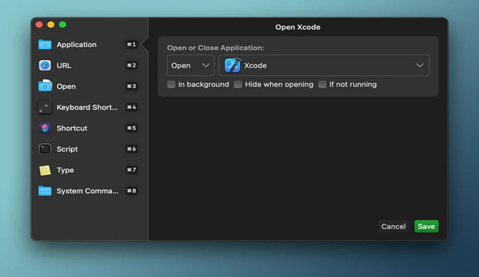The image size is (479, 277).
Task: Click the System Command folder icon
Action: 45,191
